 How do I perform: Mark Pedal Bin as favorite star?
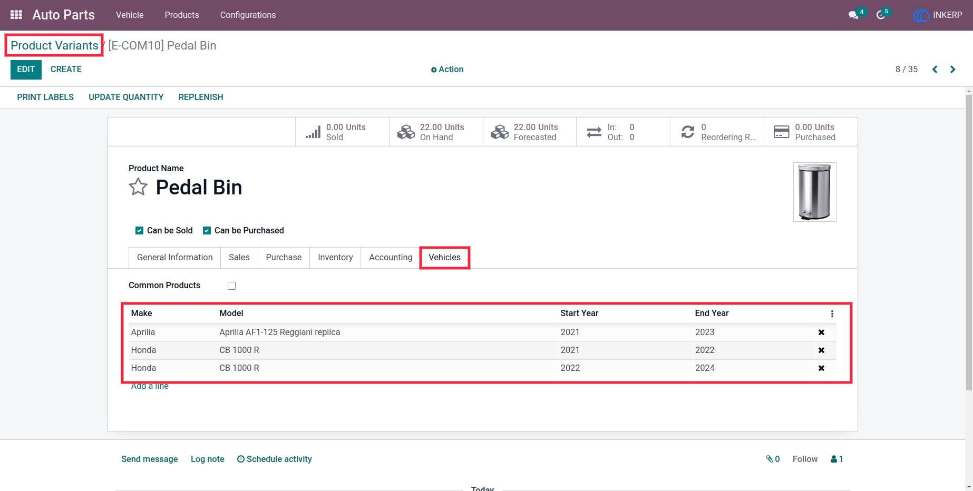[x=138, y=187]
